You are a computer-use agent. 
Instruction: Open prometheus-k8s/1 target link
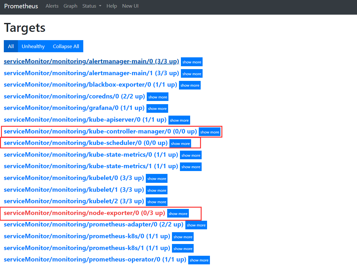87,248
